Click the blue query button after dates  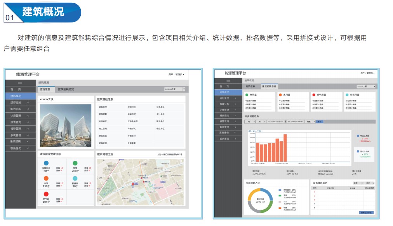(x=320, y=122)
